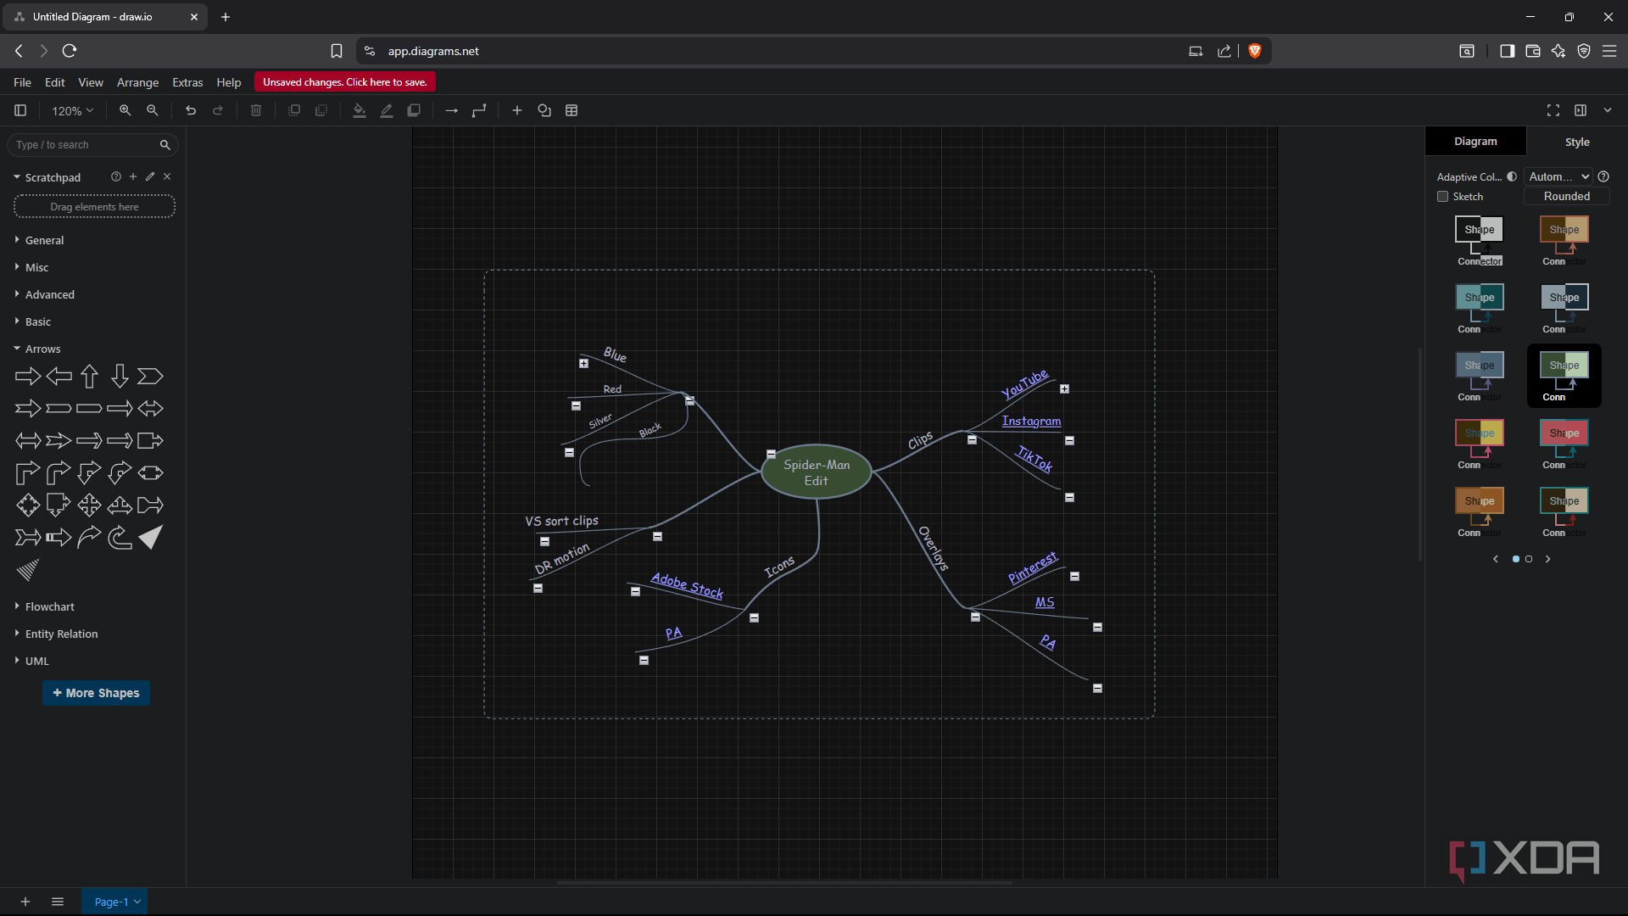Click the More Shapes button
This screenshot has width=1628, height=916.
coord(96,693)
